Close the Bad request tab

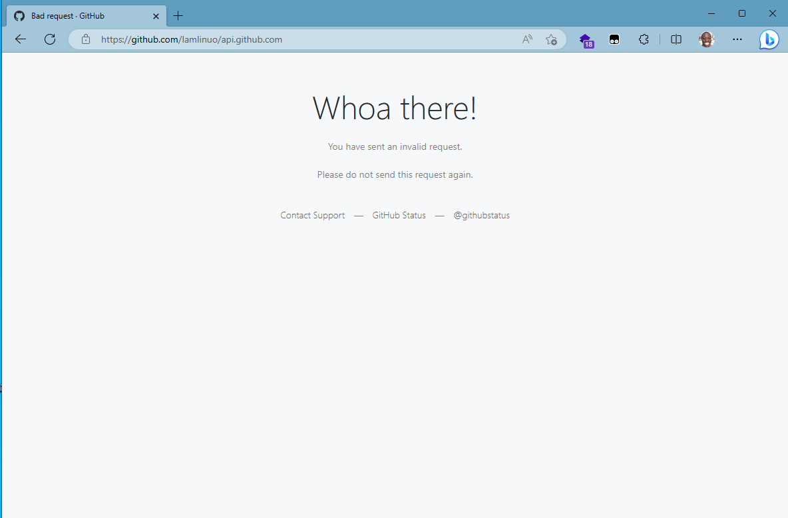(156, 15)
